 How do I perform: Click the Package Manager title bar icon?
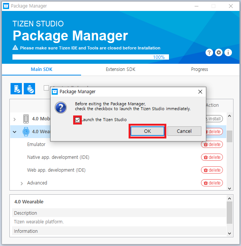(x=6, y=6)
